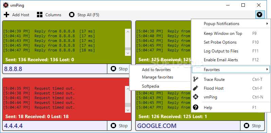Click scroll down arrow in 8.8.8.8 log

[128, 53]
